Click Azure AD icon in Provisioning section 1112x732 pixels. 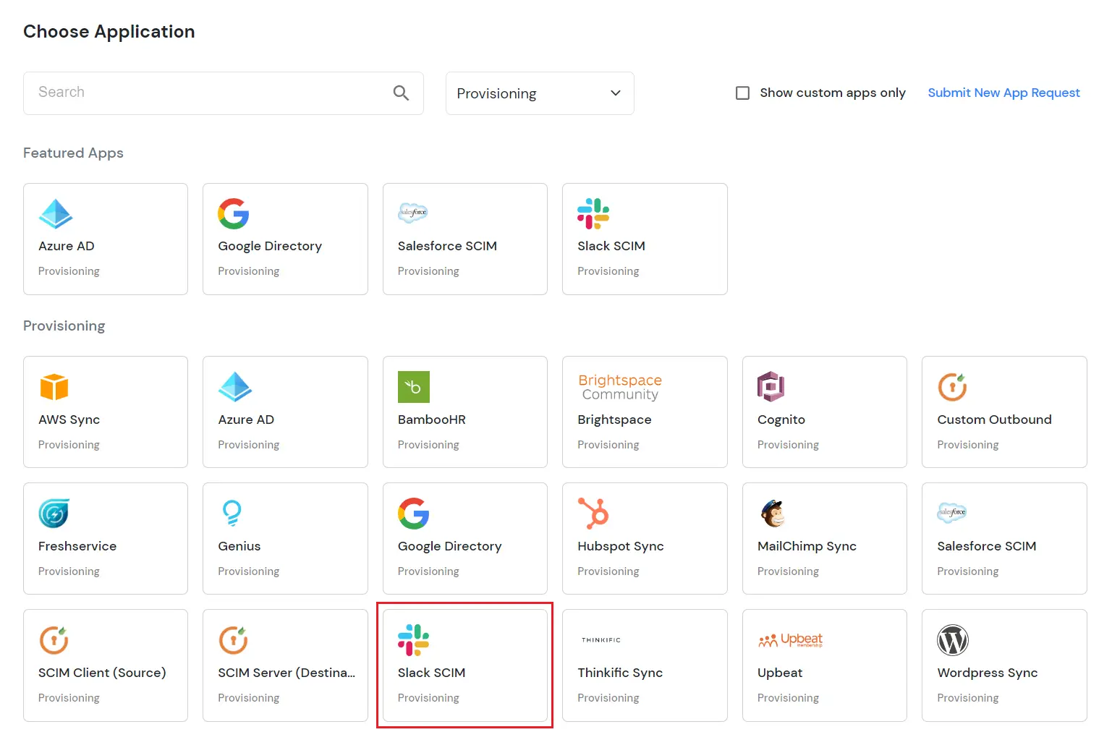(x=235, y=387)
